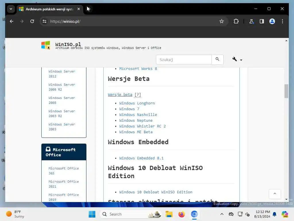Open Copilot preview icon in taskbar
294x221 pixels.
coord(285,214)
